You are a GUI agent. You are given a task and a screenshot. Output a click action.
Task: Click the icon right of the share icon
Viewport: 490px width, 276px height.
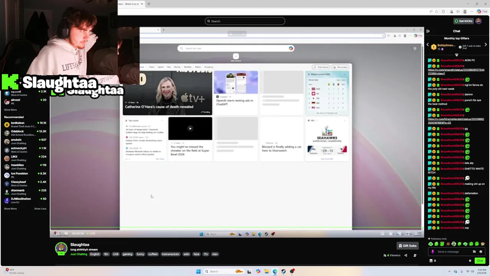pos(415,255)
